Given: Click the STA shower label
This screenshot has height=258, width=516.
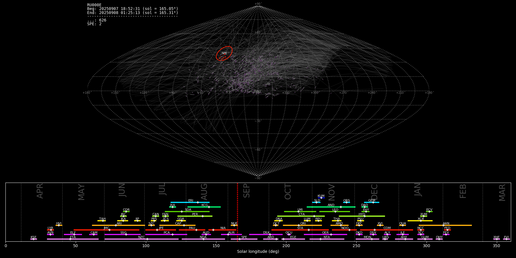Looking at the screenshot, I should tap(300, 228).
